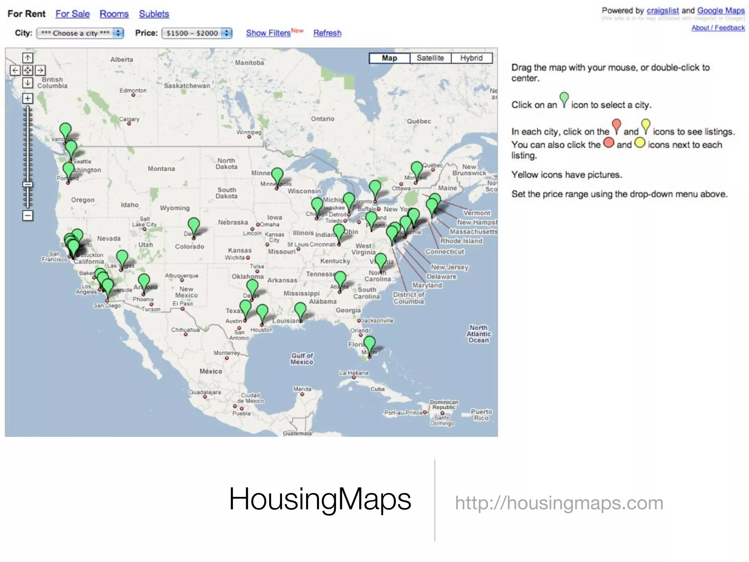749x562 pixels.
Task: Click the zoom level slider handle
Action: (27, 184)
